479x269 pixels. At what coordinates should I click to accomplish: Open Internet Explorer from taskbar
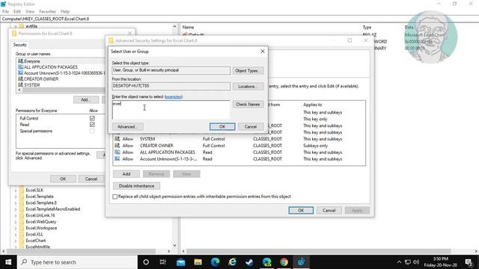[x=232, y=262]
